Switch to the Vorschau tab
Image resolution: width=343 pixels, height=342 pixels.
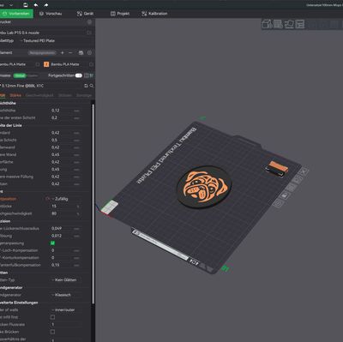pos(51,14)
